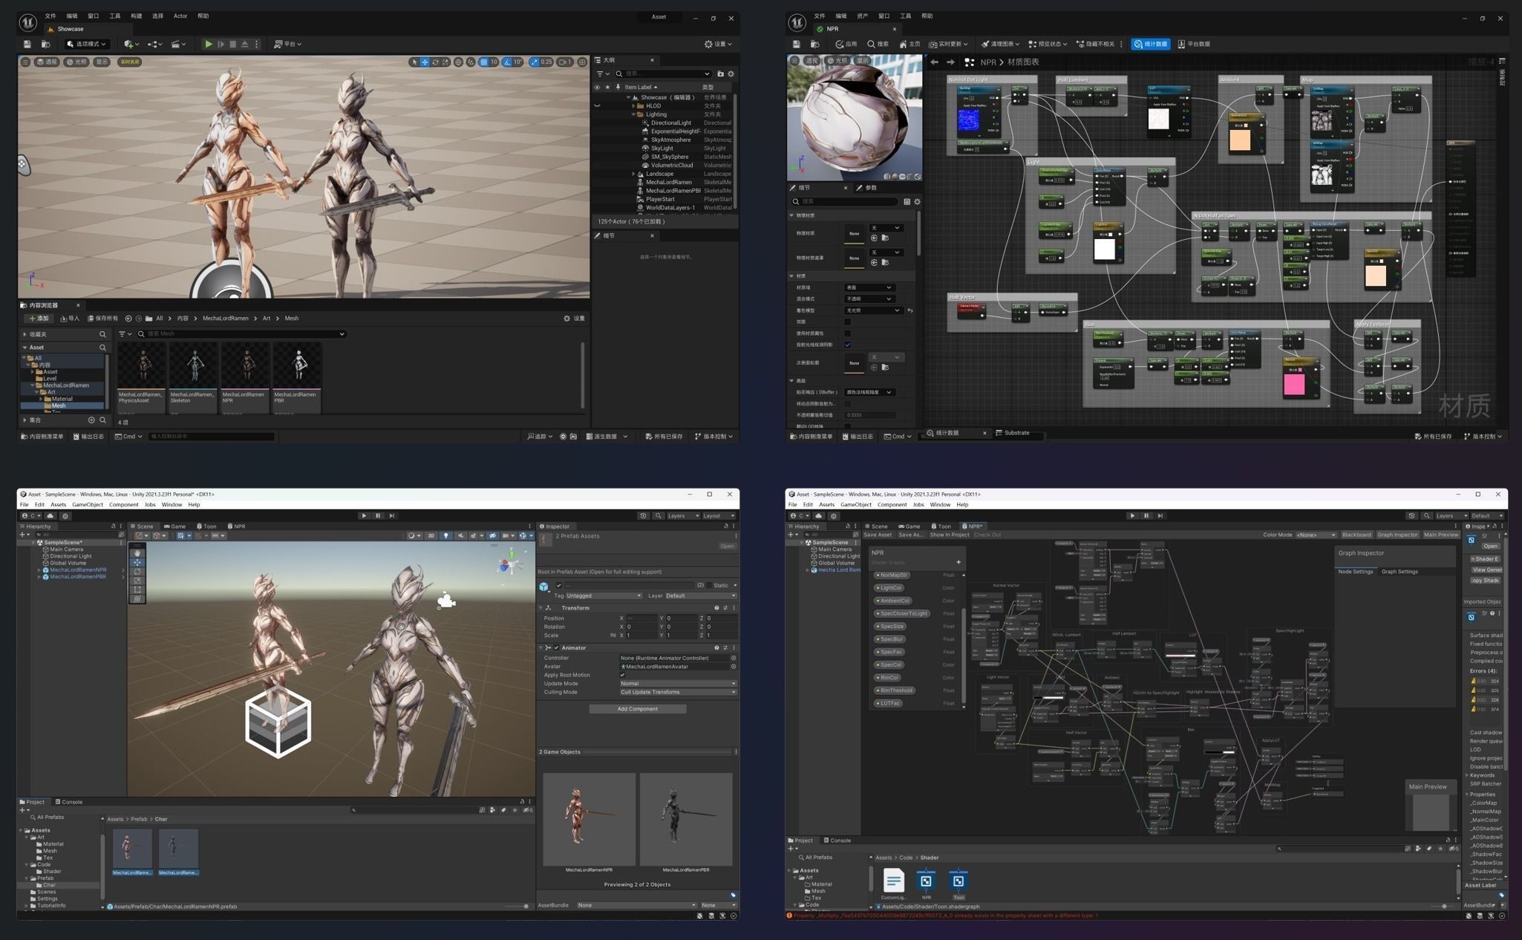Click the Unity Pause button in left editor

[378, 515]
